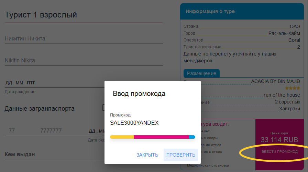
Task: Click the Дата рождения date field
Action: click(52, 83)
